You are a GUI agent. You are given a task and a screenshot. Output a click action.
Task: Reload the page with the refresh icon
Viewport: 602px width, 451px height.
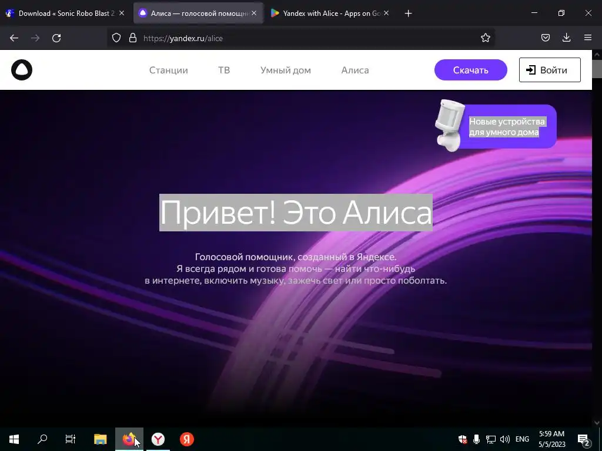pyautogui.click(x=56, y=38)
